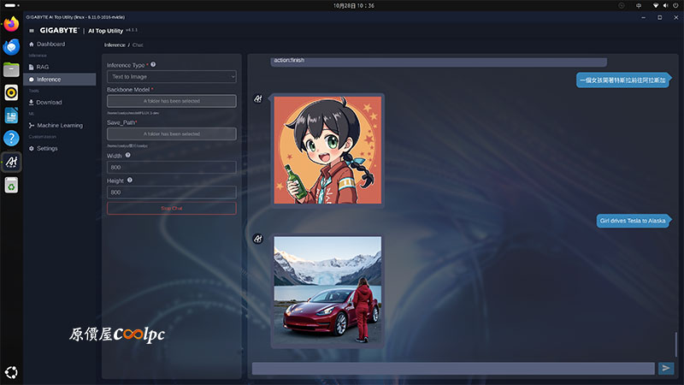
Task: Select Machine Learning in the sidebar
Action: (x=59, y=125)
